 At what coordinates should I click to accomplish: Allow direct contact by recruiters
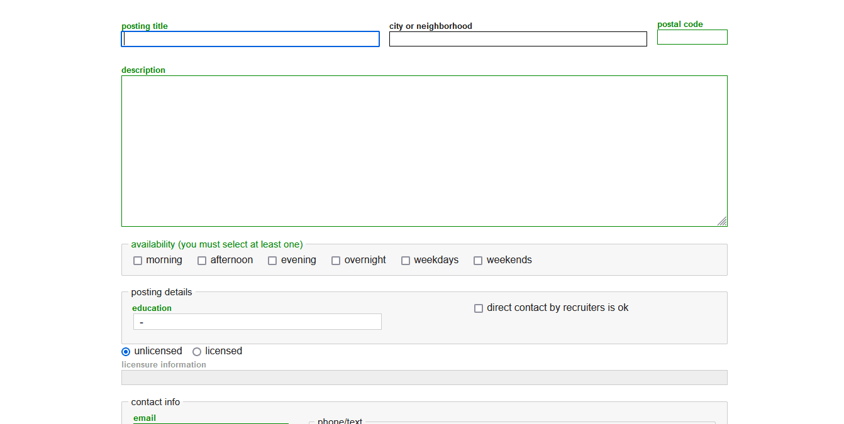tap(479, 308)
